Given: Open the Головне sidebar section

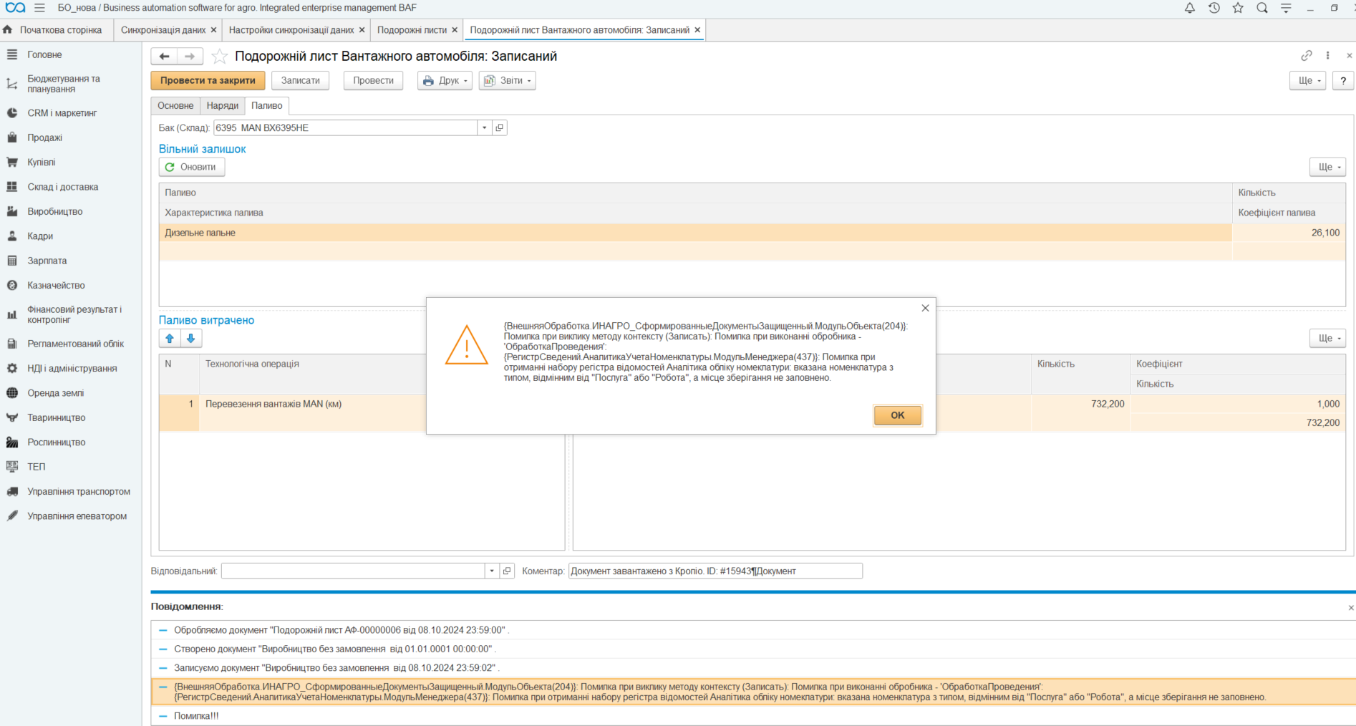Looking at the screenshot, I should pyautogui.click(x=44, y=54).
